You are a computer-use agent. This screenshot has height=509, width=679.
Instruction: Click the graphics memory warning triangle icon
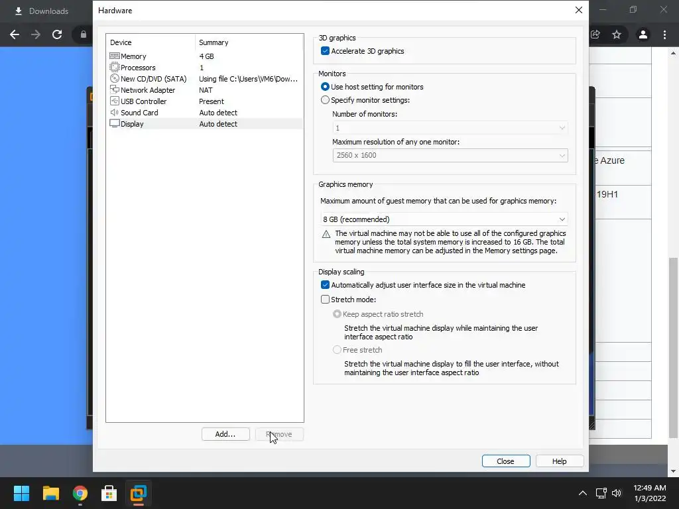tap(326, 234)
